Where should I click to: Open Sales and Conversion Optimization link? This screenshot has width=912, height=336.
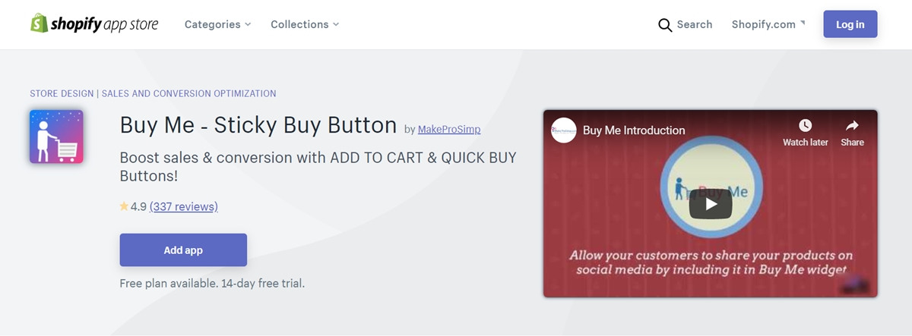coord(188,94)
